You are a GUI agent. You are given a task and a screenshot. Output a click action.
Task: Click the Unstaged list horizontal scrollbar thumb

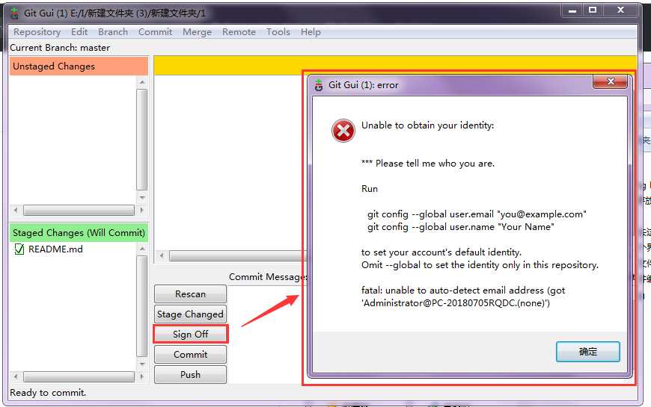[x=79, y=210]
